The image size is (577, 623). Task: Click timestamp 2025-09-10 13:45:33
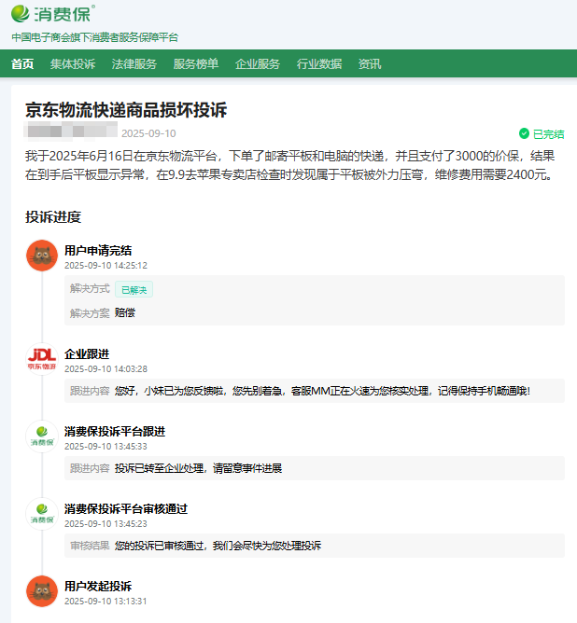106,447
